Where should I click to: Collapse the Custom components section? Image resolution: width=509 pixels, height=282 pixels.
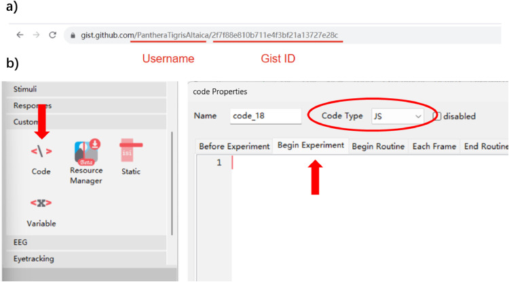coord(86,122)
